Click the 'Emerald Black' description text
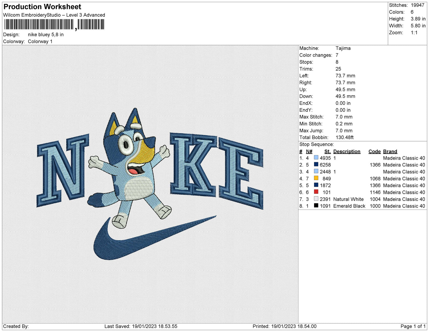The width and height of the screenshot is (429, 332). pos(349,206)
